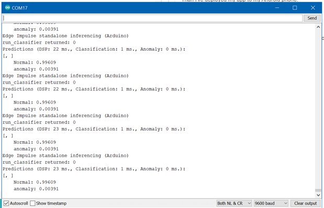Clear the serial monitor output
Viewport: 324px width, 208px height.
coord(305,203)
